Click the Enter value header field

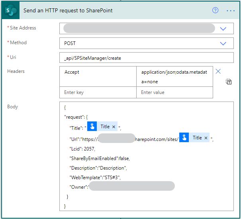[174, 92]
